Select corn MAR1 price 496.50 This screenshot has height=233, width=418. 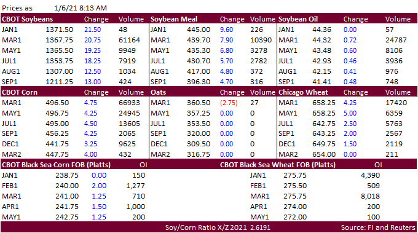[x=57, y=103]
